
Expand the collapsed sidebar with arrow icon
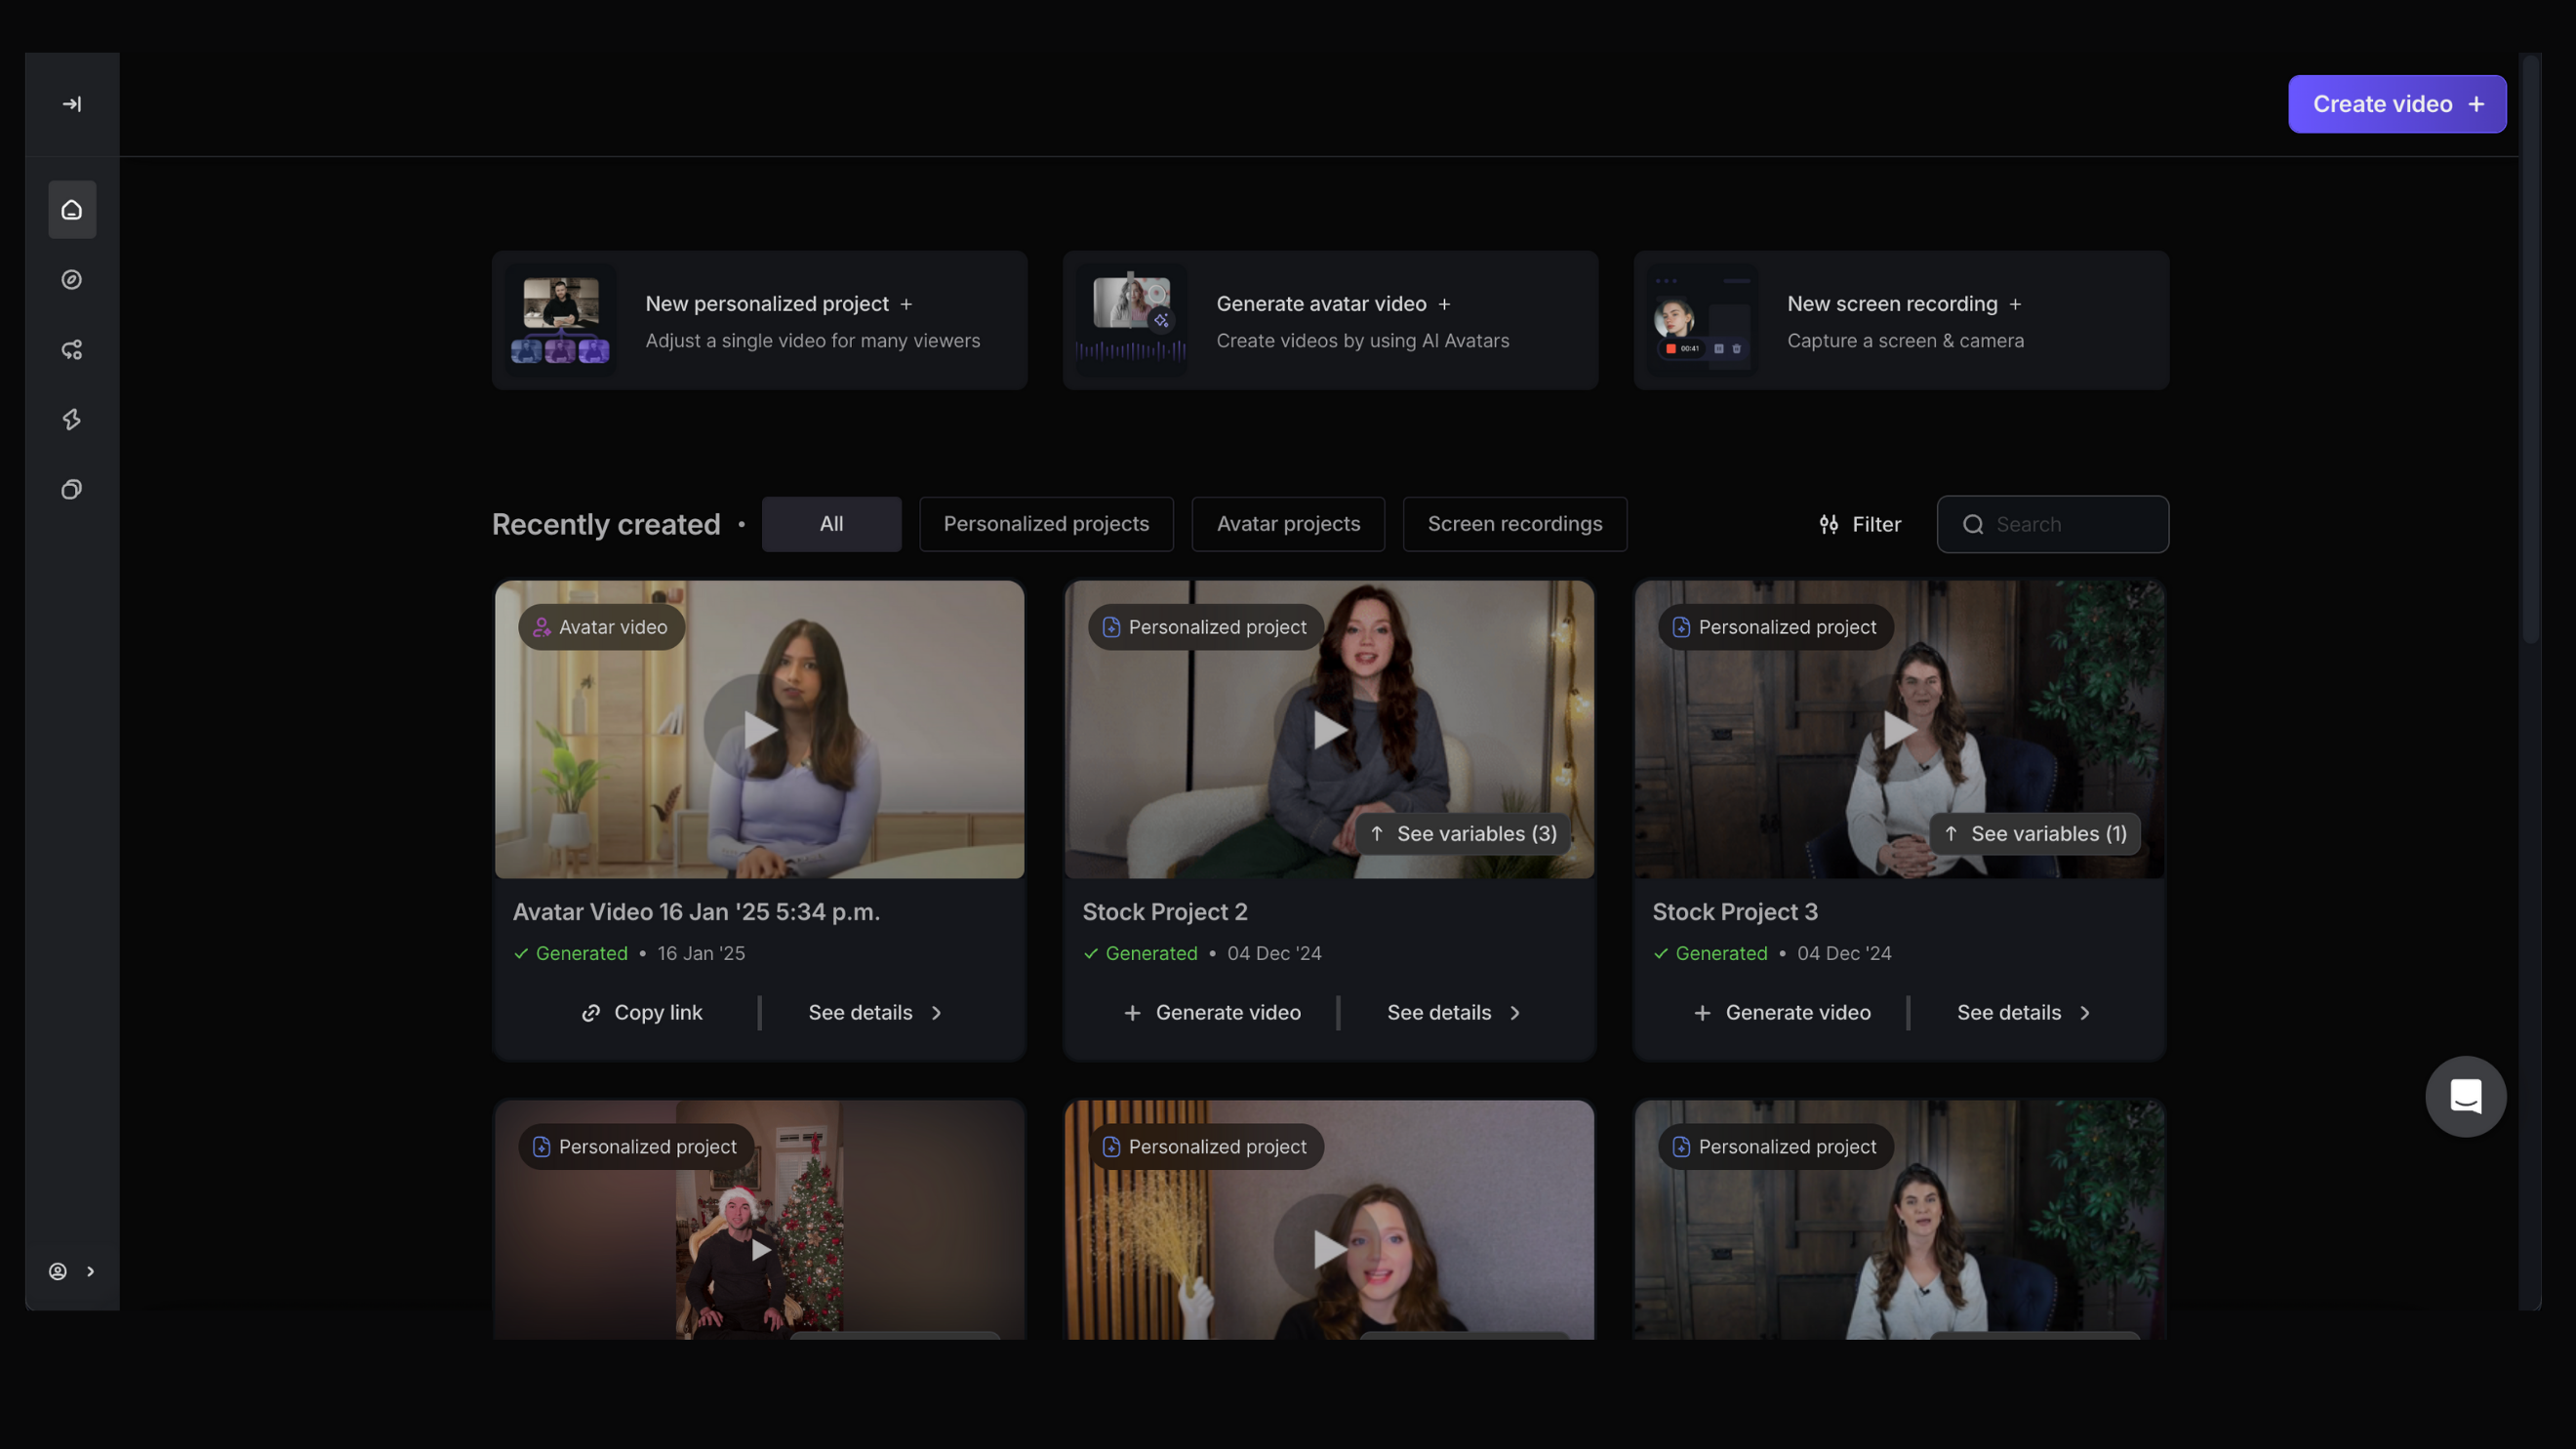coord(72,104)
